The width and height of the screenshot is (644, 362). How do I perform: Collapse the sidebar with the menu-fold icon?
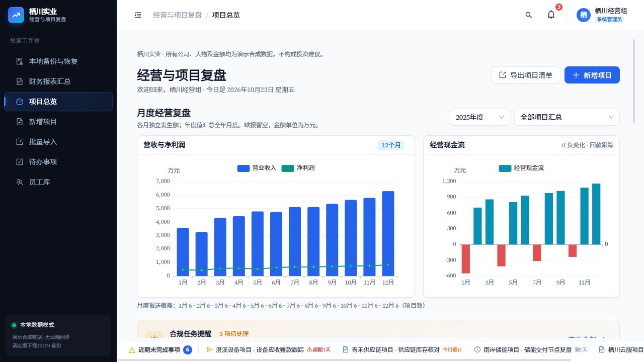(138, 15)
